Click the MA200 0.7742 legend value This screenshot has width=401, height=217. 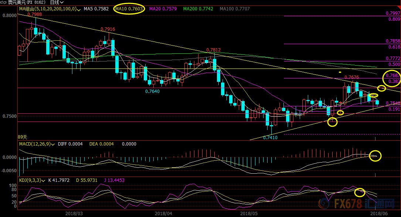[x=198, y=9]
